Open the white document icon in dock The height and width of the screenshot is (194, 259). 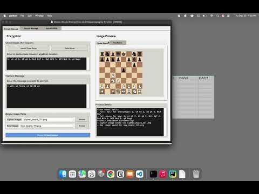[182, 174]
